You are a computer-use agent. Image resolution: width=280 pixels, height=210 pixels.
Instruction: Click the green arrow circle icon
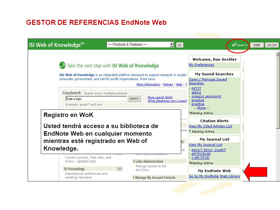pos(62,65)
